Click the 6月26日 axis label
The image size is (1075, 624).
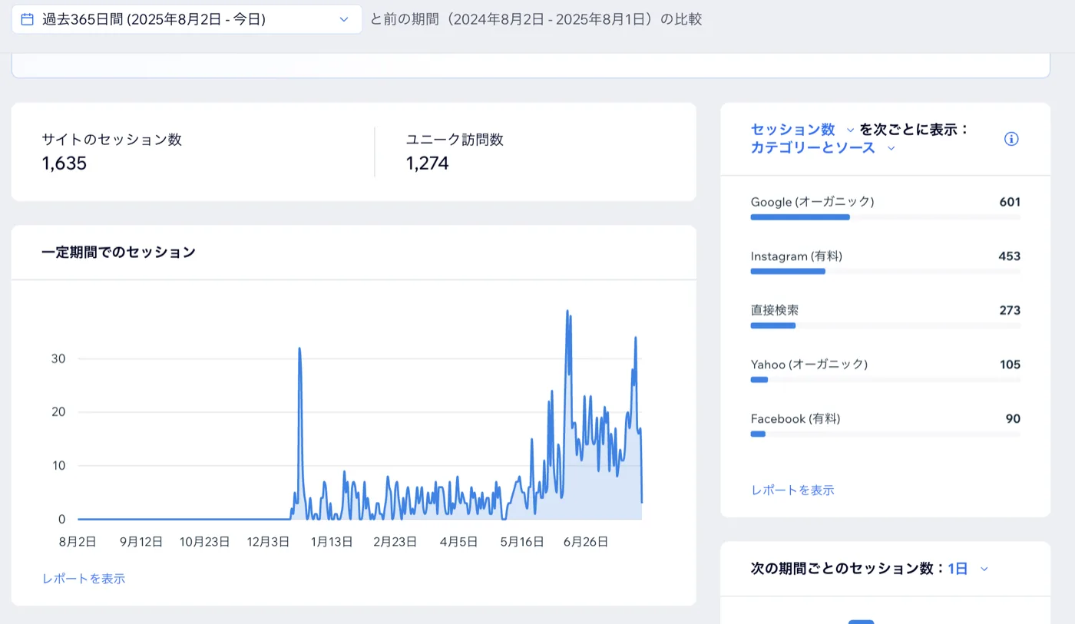[586, 541]
